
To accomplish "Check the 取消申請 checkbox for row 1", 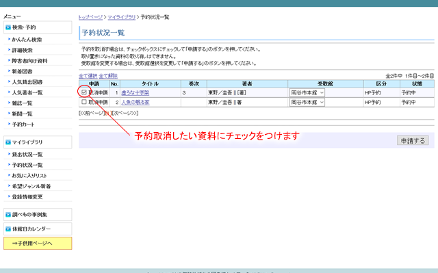I will point(83,92).
